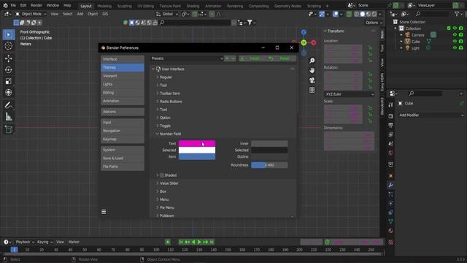Jump to the timeline end frame
This screenshot has height=263, width=467.
coord(212,242)
